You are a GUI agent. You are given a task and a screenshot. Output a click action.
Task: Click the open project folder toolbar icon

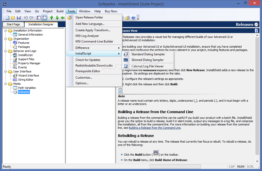(13, 18)
